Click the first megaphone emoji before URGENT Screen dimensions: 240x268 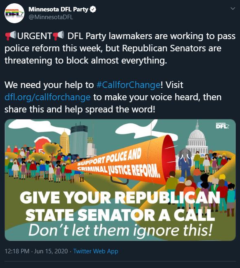[11, 35]
